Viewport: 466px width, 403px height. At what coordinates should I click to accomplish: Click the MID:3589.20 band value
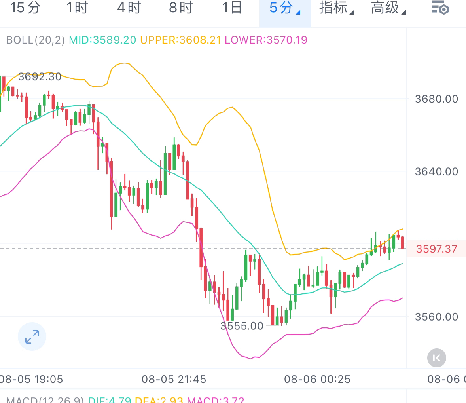[102, 40]
